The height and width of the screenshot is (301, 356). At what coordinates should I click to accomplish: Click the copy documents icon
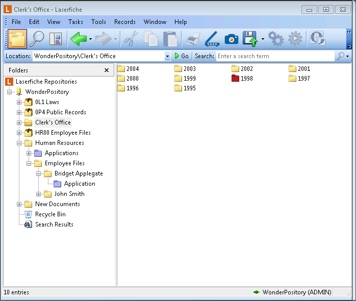[151, 39]
